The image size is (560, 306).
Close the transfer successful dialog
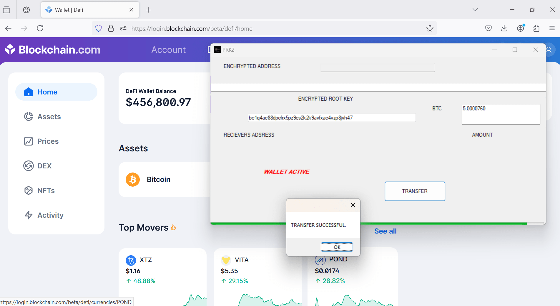[x=353, y=205]
